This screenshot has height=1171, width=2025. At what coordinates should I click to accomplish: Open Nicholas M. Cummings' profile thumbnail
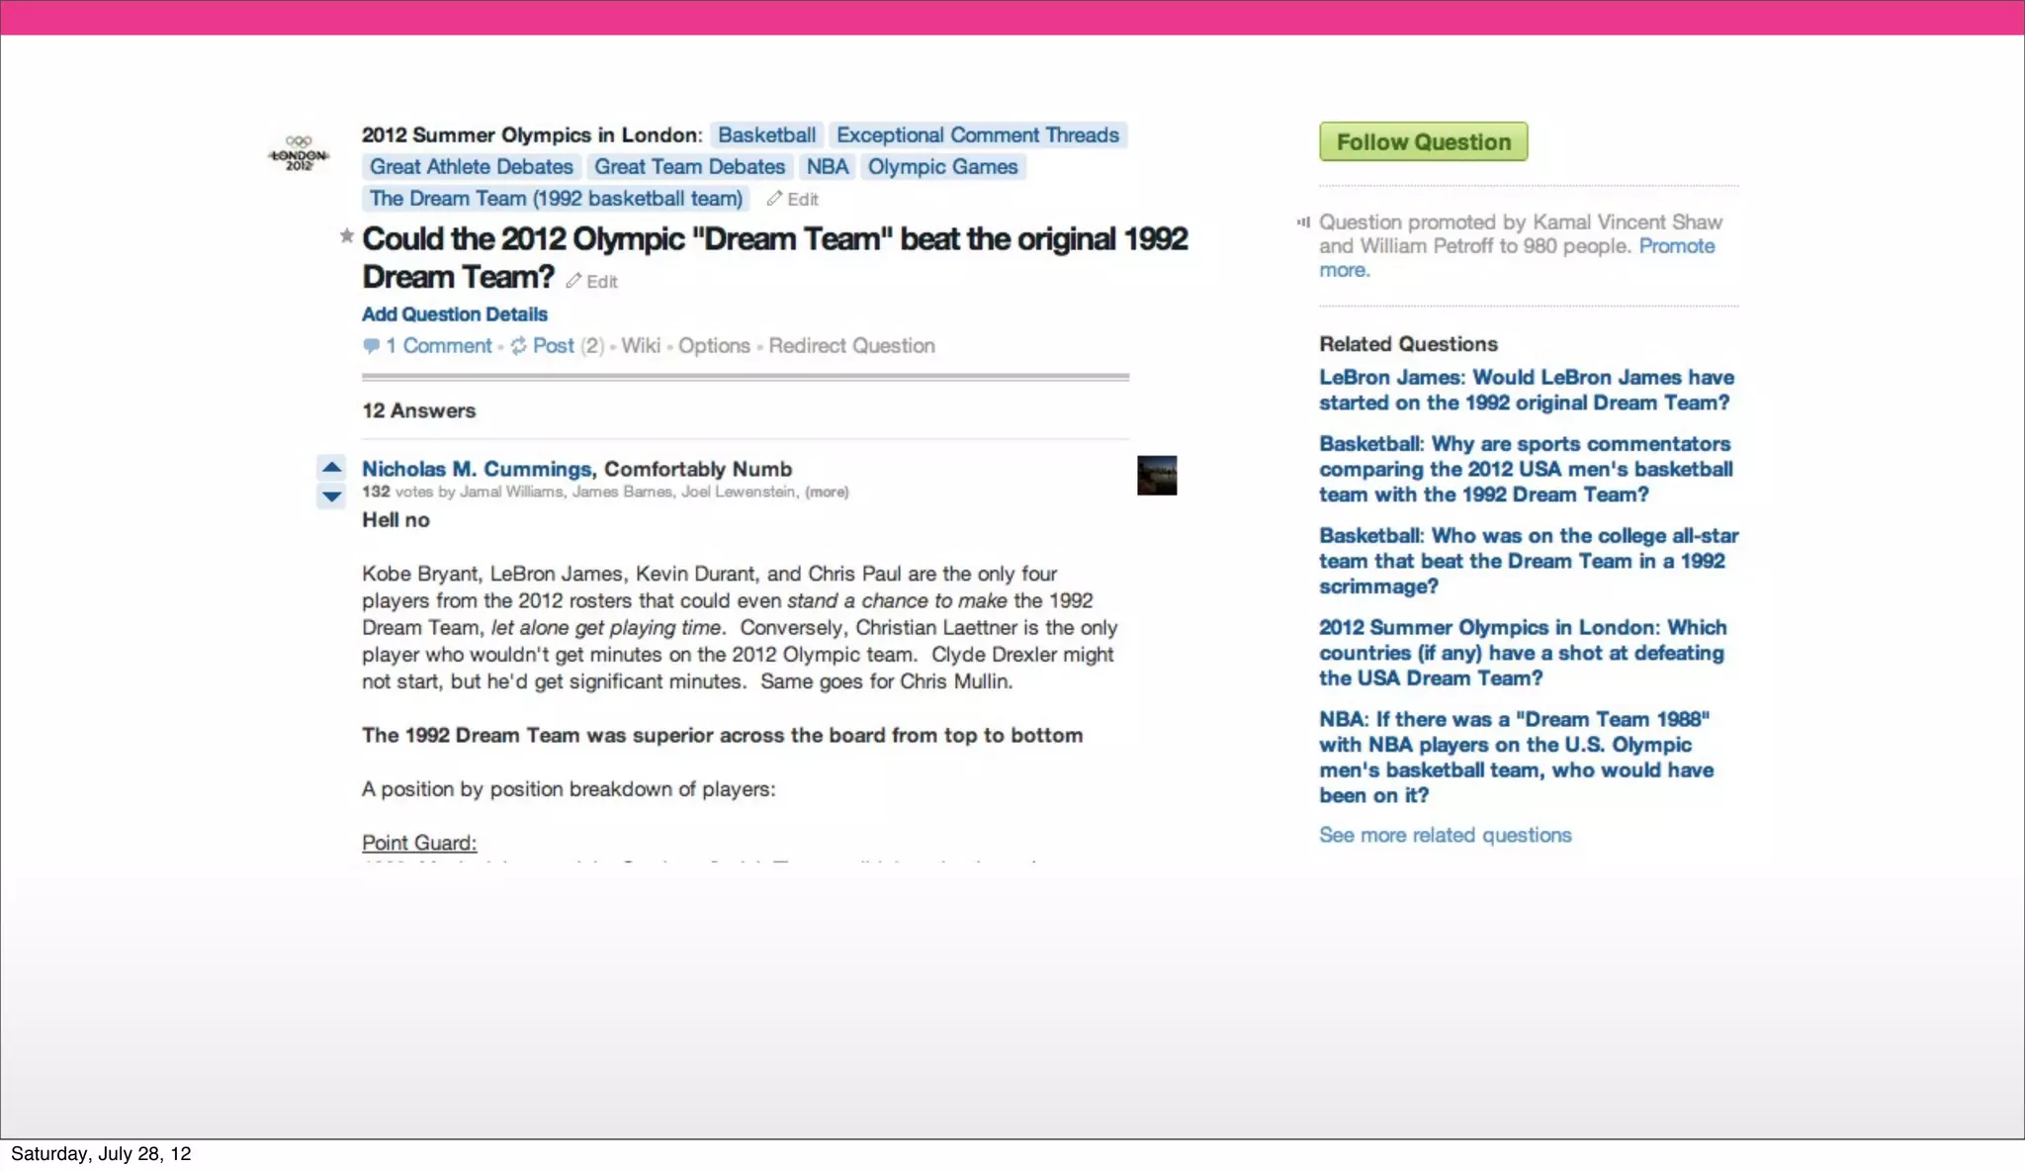click(1156, 476)
